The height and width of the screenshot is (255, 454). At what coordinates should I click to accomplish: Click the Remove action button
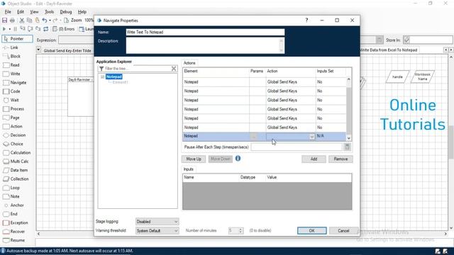point(340,159)
